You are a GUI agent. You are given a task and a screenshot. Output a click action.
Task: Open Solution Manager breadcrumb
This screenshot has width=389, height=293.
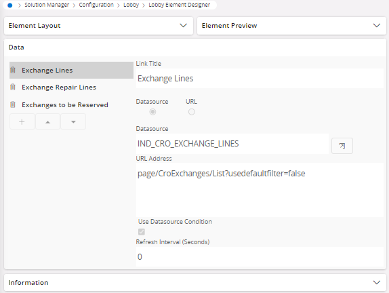coord(47,5)
